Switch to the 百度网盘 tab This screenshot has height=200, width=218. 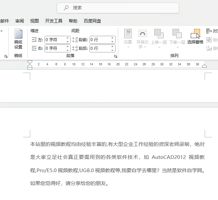tap(92, 21)
